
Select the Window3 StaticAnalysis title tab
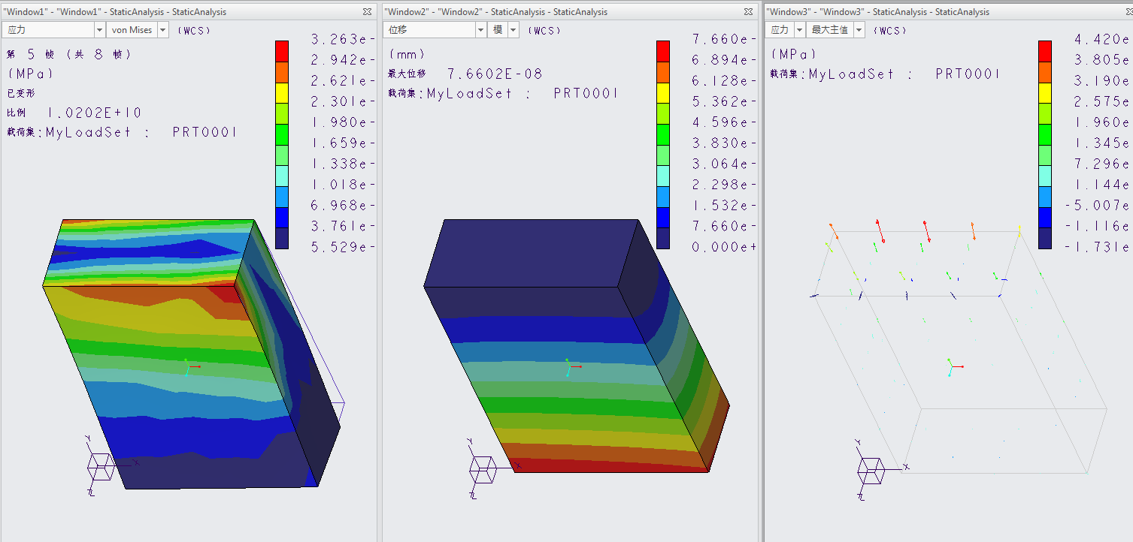[877, 12]
